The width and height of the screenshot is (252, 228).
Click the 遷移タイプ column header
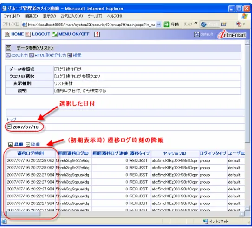(x=140, y=153)
